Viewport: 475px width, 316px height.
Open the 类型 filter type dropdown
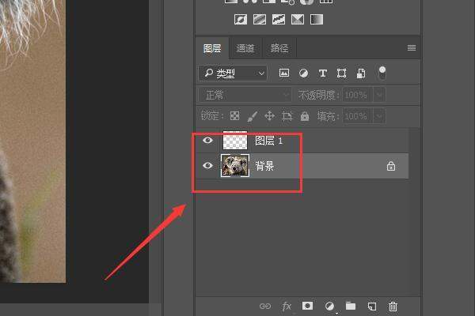[234, 73]
